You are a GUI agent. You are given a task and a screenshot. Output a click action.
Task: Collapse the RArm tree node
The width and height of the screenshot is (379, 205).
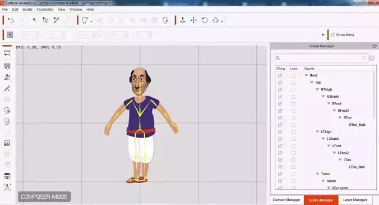tap(323, 181)
